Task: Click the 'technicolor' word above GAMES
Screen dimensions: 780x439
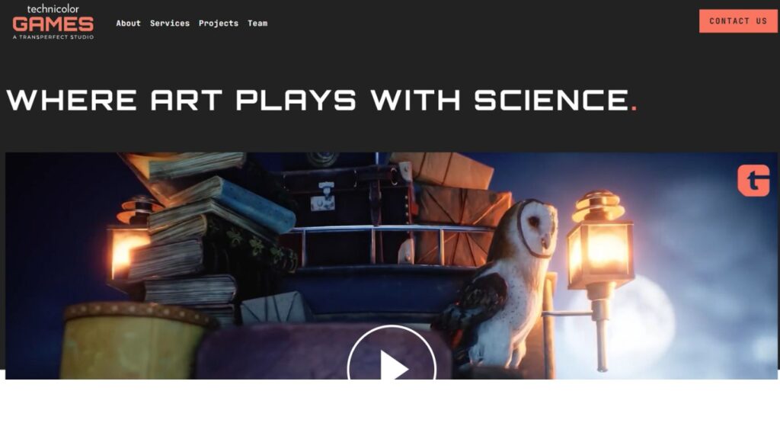Action: 53,9
